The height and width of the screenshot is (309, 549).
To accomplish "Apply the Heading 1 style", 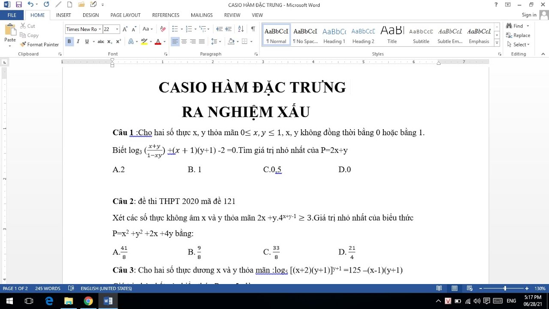I will [334, 34].
